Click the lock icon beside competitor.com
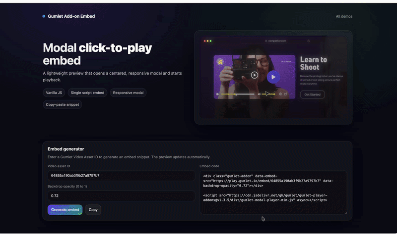Image resolution: width=397 pixels, height=234 pixels. tap(266, 41)
